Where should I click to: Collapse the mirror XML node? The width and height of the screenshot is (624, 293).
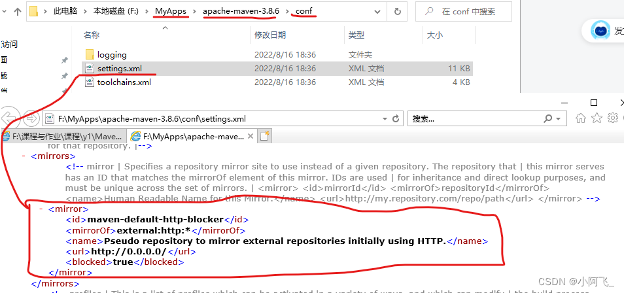pyautogui.click(x=41, y=209)
